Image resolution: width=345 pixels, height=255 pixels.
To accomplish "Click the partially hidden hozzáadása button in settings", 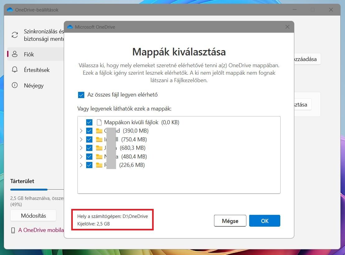I will [x=307, y=59].
